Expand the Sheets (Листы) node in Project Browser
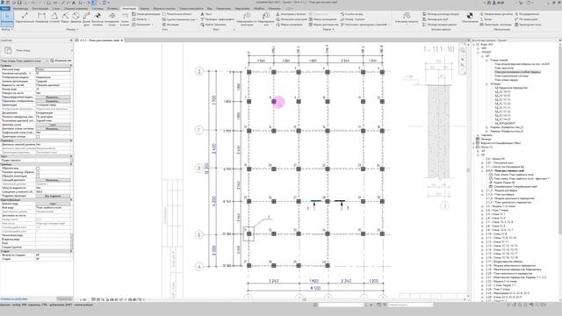This screenshot has width=562, height=316. (474, 147)
